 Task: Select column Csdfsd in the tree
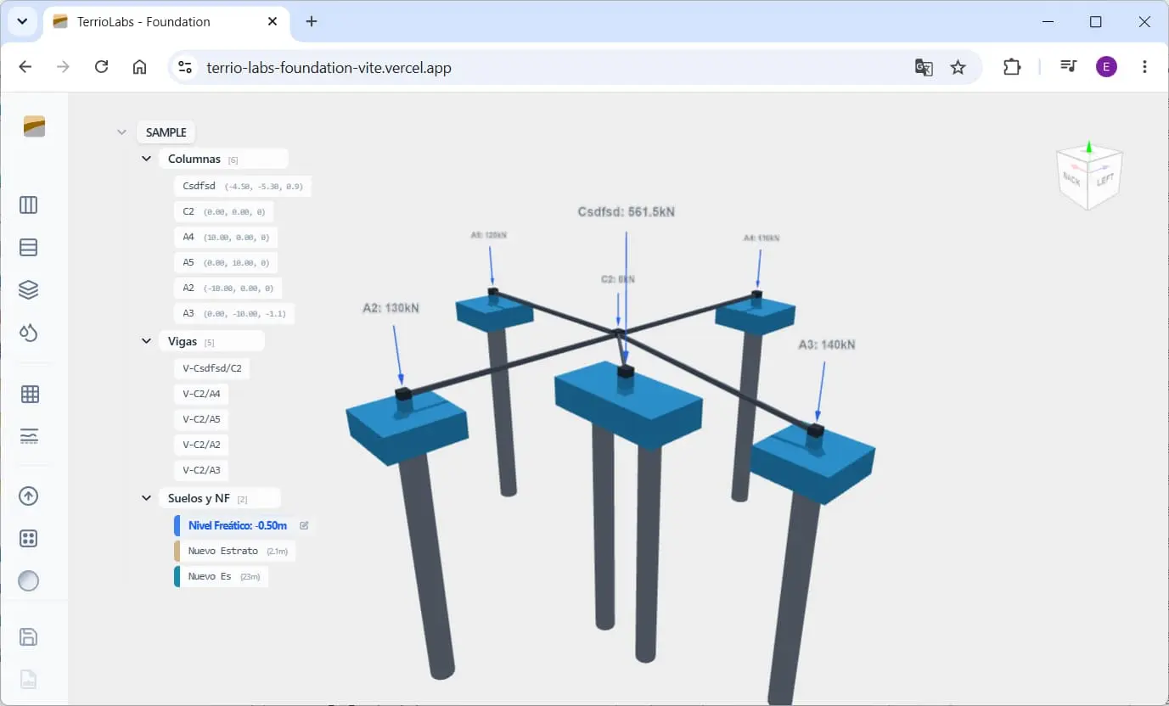[243, 186]
